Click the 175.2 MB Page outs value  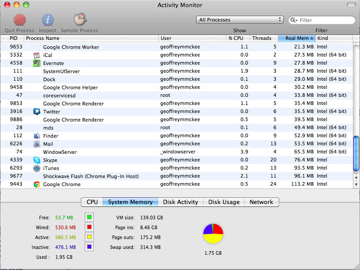[150, 237]
